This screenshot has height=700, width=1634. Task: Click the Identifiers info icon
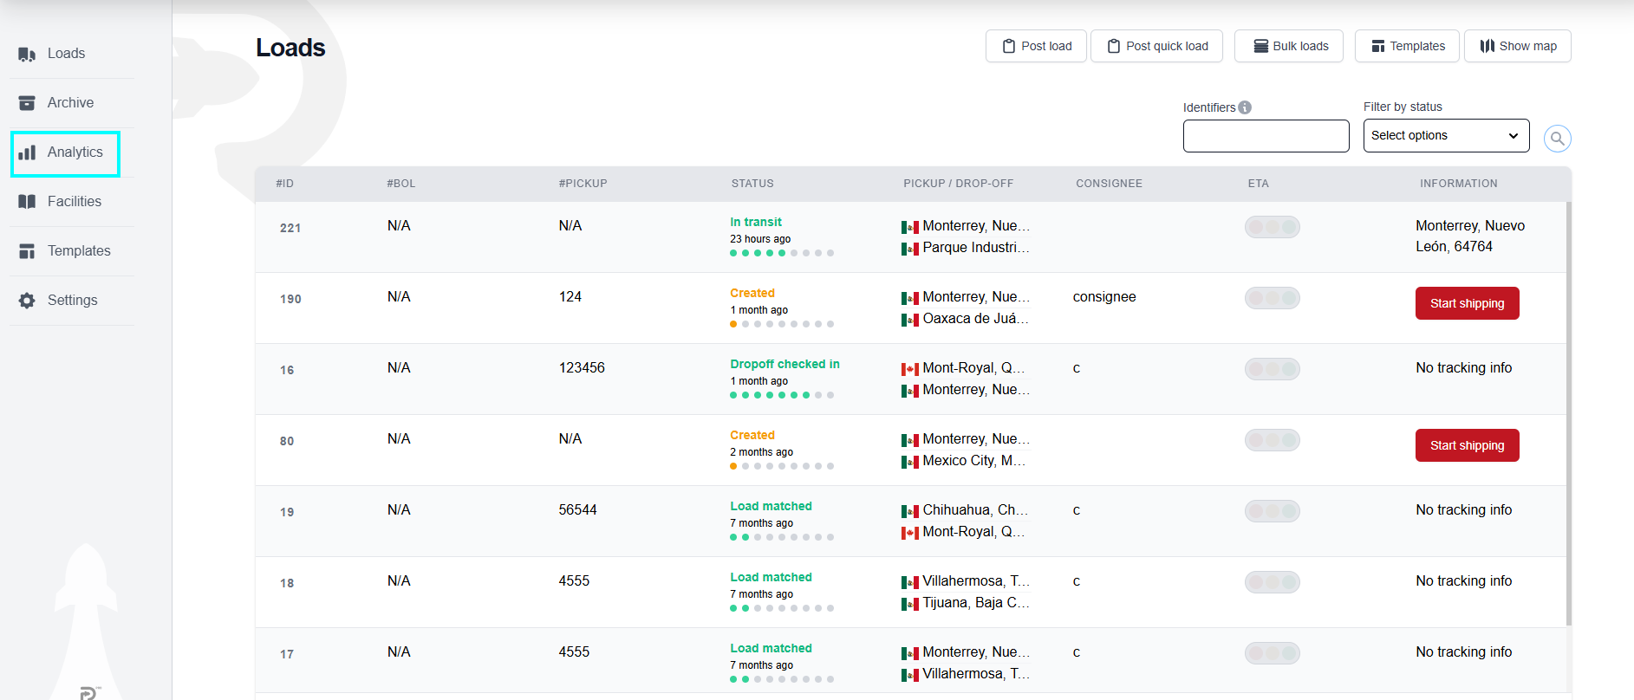click(x=1245, y=107)
